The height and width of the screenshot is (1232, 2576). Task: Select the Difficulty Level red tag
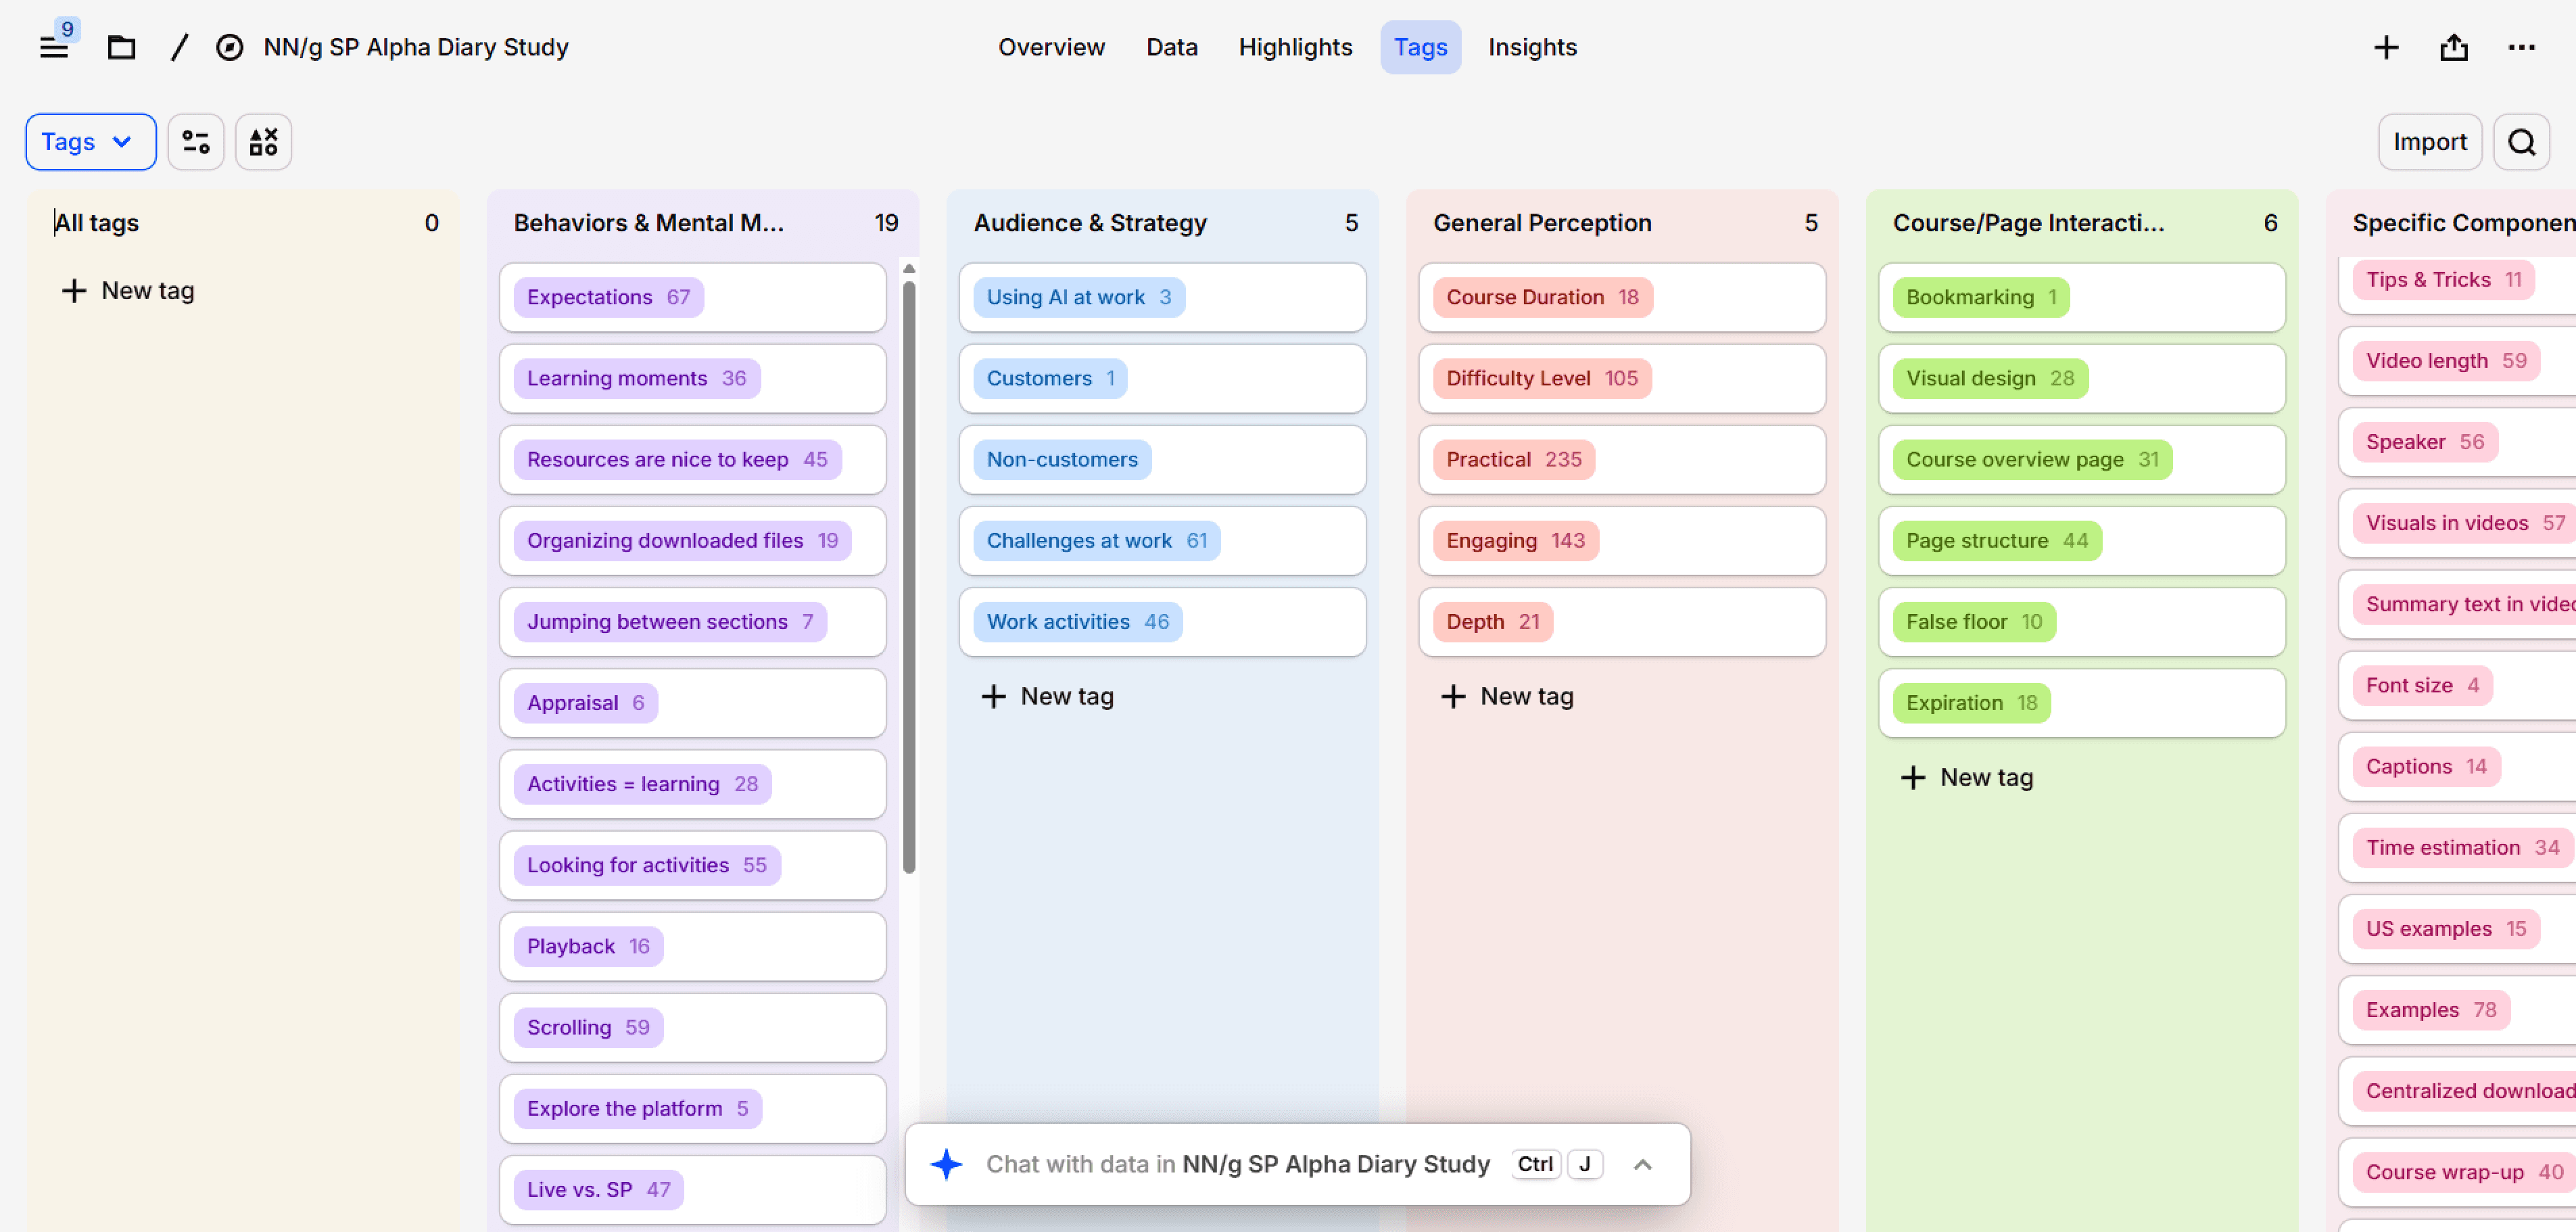(1541, 379)
